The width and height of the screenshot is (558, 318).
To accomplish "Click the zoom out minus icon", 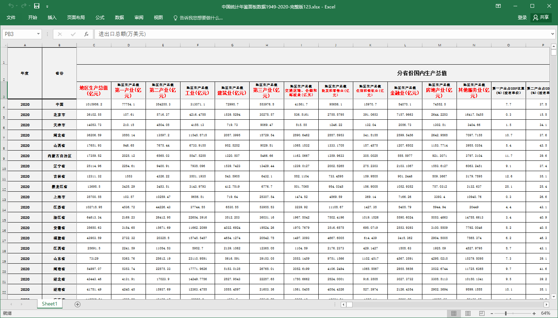I will pyautogui.click(x=492, y=313).
